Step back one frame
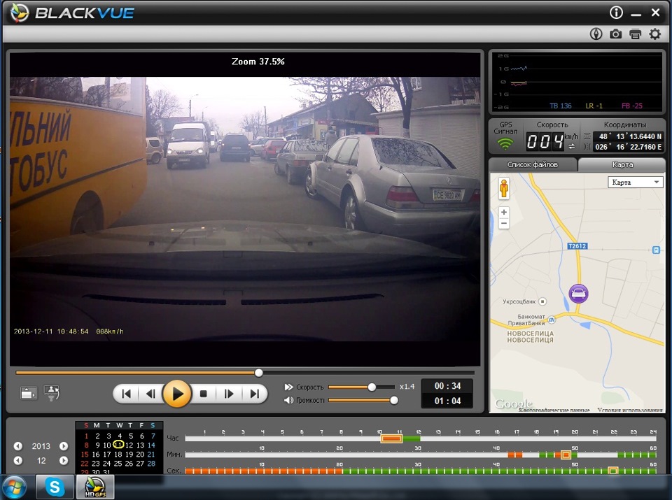The image size is (672, 500). [x=150, y=394]
